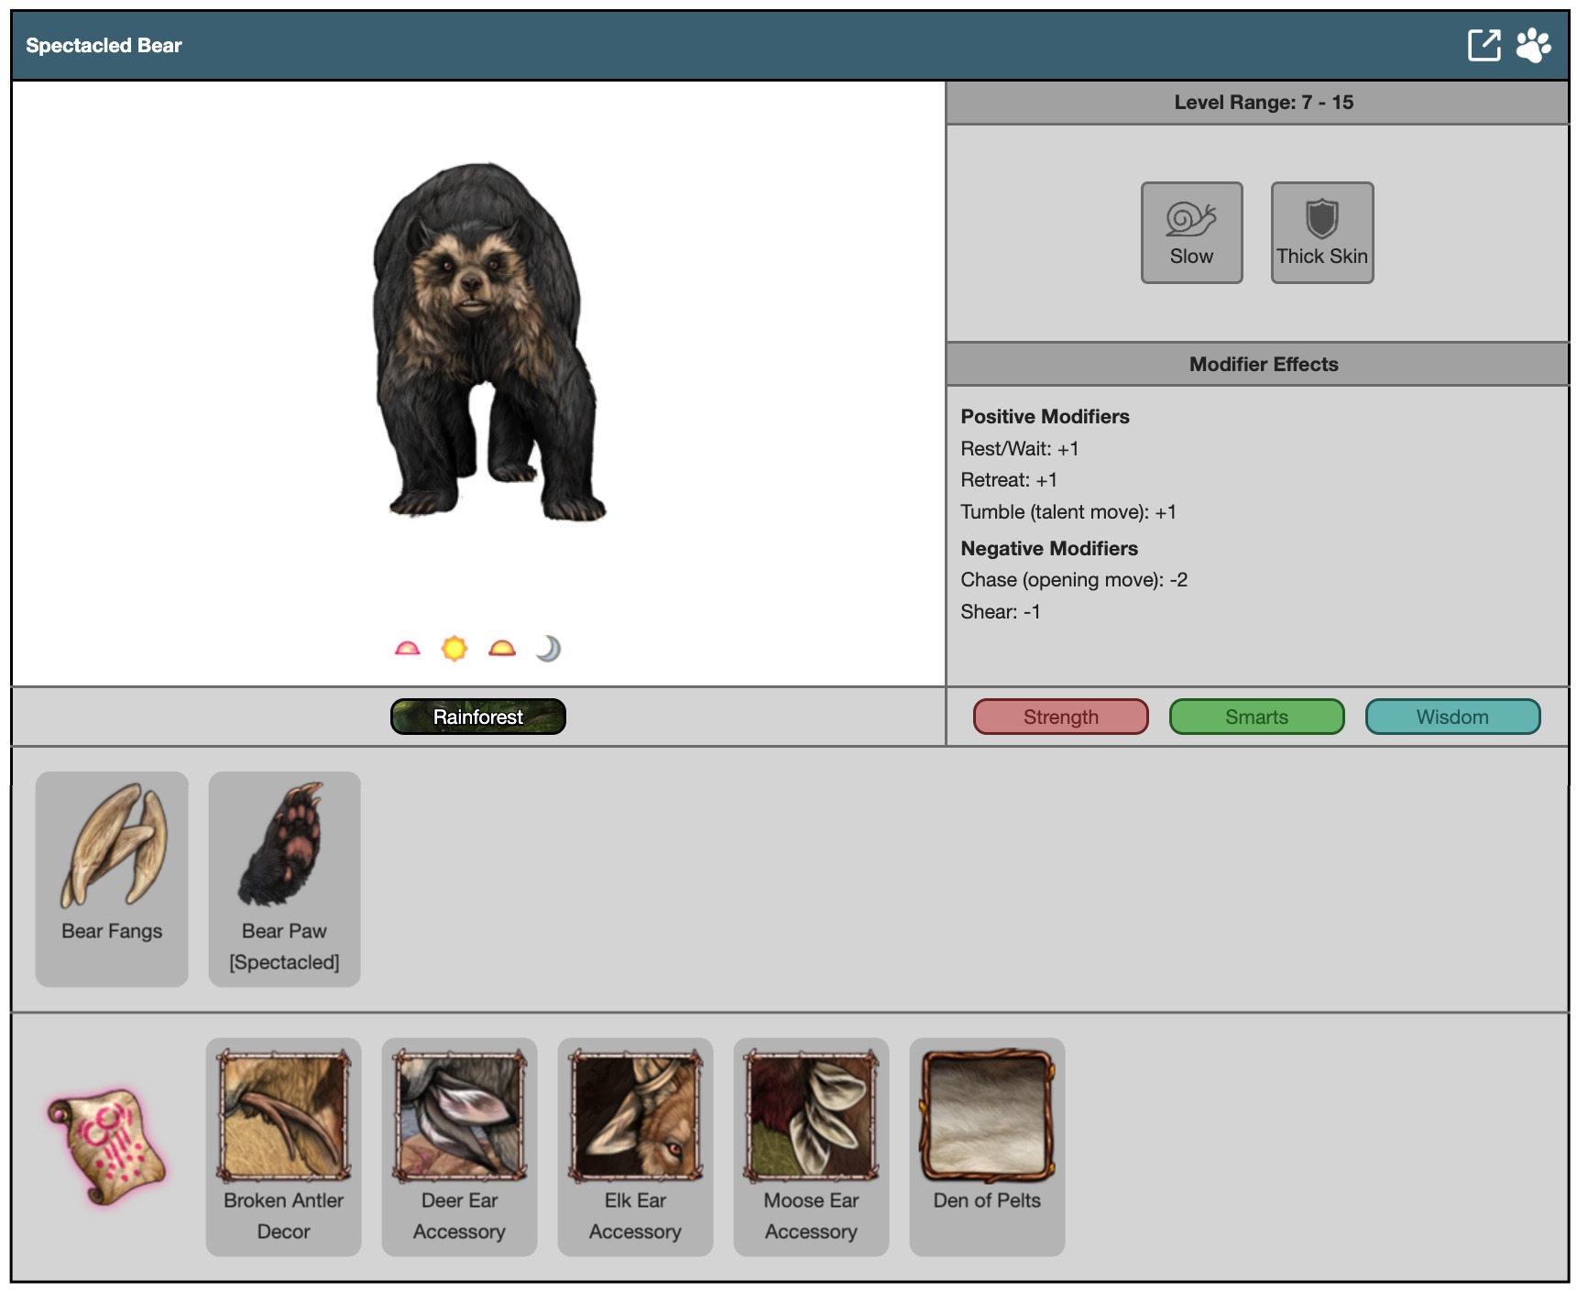Viewport: 1577px width, 1292px height.
Task: Click the orange dusk icon
Action: click(x=502, y=649)
